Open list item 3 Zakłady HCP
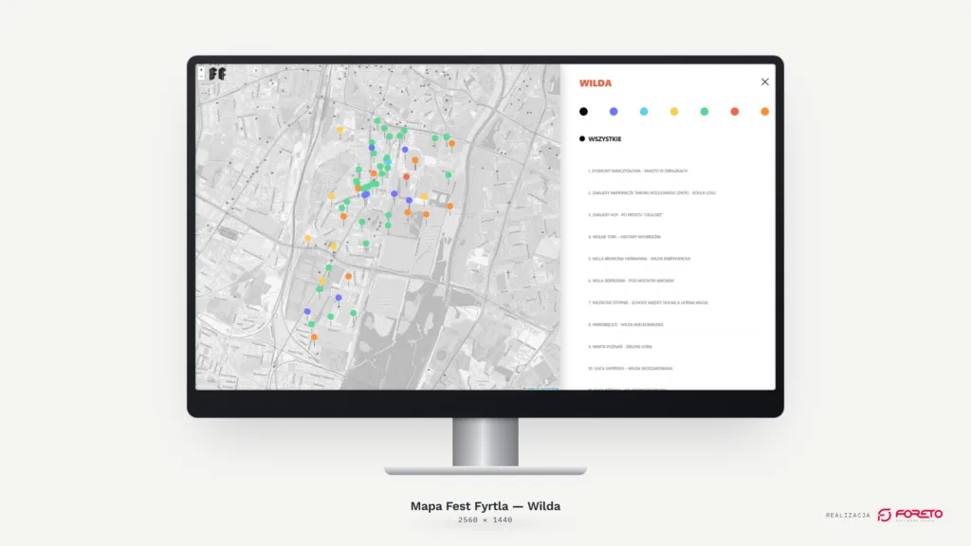The height and width of the screenshot is (546, 971). (x=626, y=215)
